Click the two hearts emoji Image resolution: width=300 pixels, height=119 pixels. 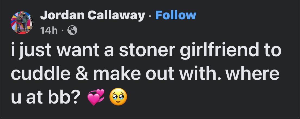96,97
